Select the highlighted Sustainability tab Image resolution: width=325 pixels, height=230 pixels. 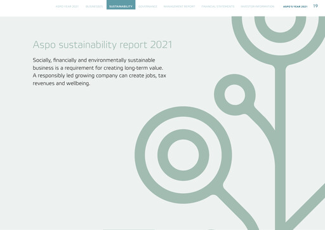(x=121, y=5)
